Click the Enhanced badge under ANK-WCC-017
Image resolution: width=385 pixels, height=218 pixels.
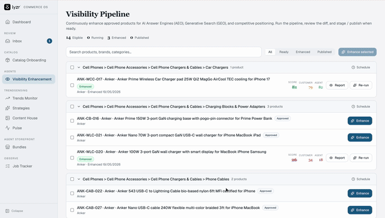click(x=85, y=86)
